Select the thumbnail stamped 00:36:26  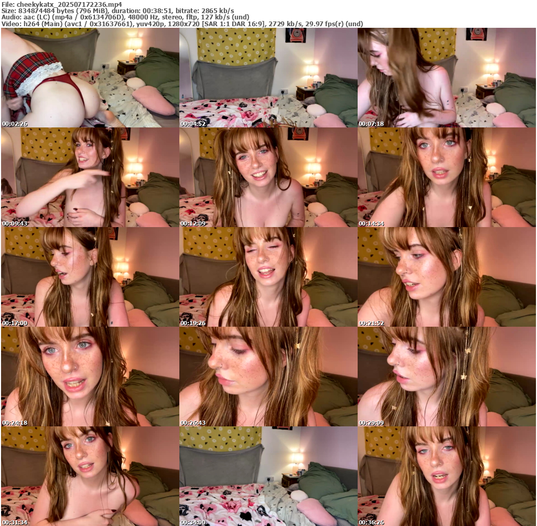pyautogui.click(x=447, y=476)
